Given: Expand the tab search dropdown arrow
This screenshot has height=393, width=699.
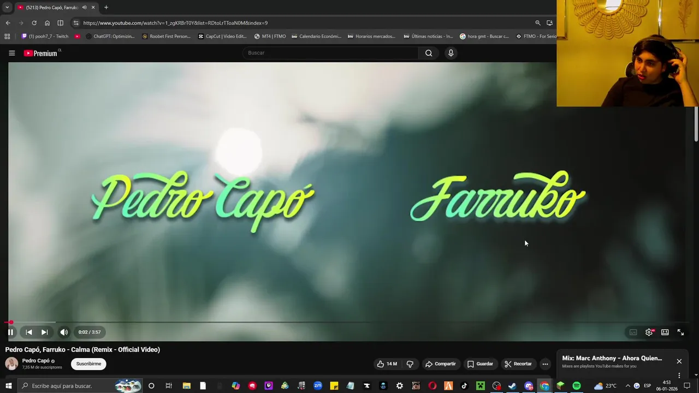Looking at the screenshot, I should (7, 7).
